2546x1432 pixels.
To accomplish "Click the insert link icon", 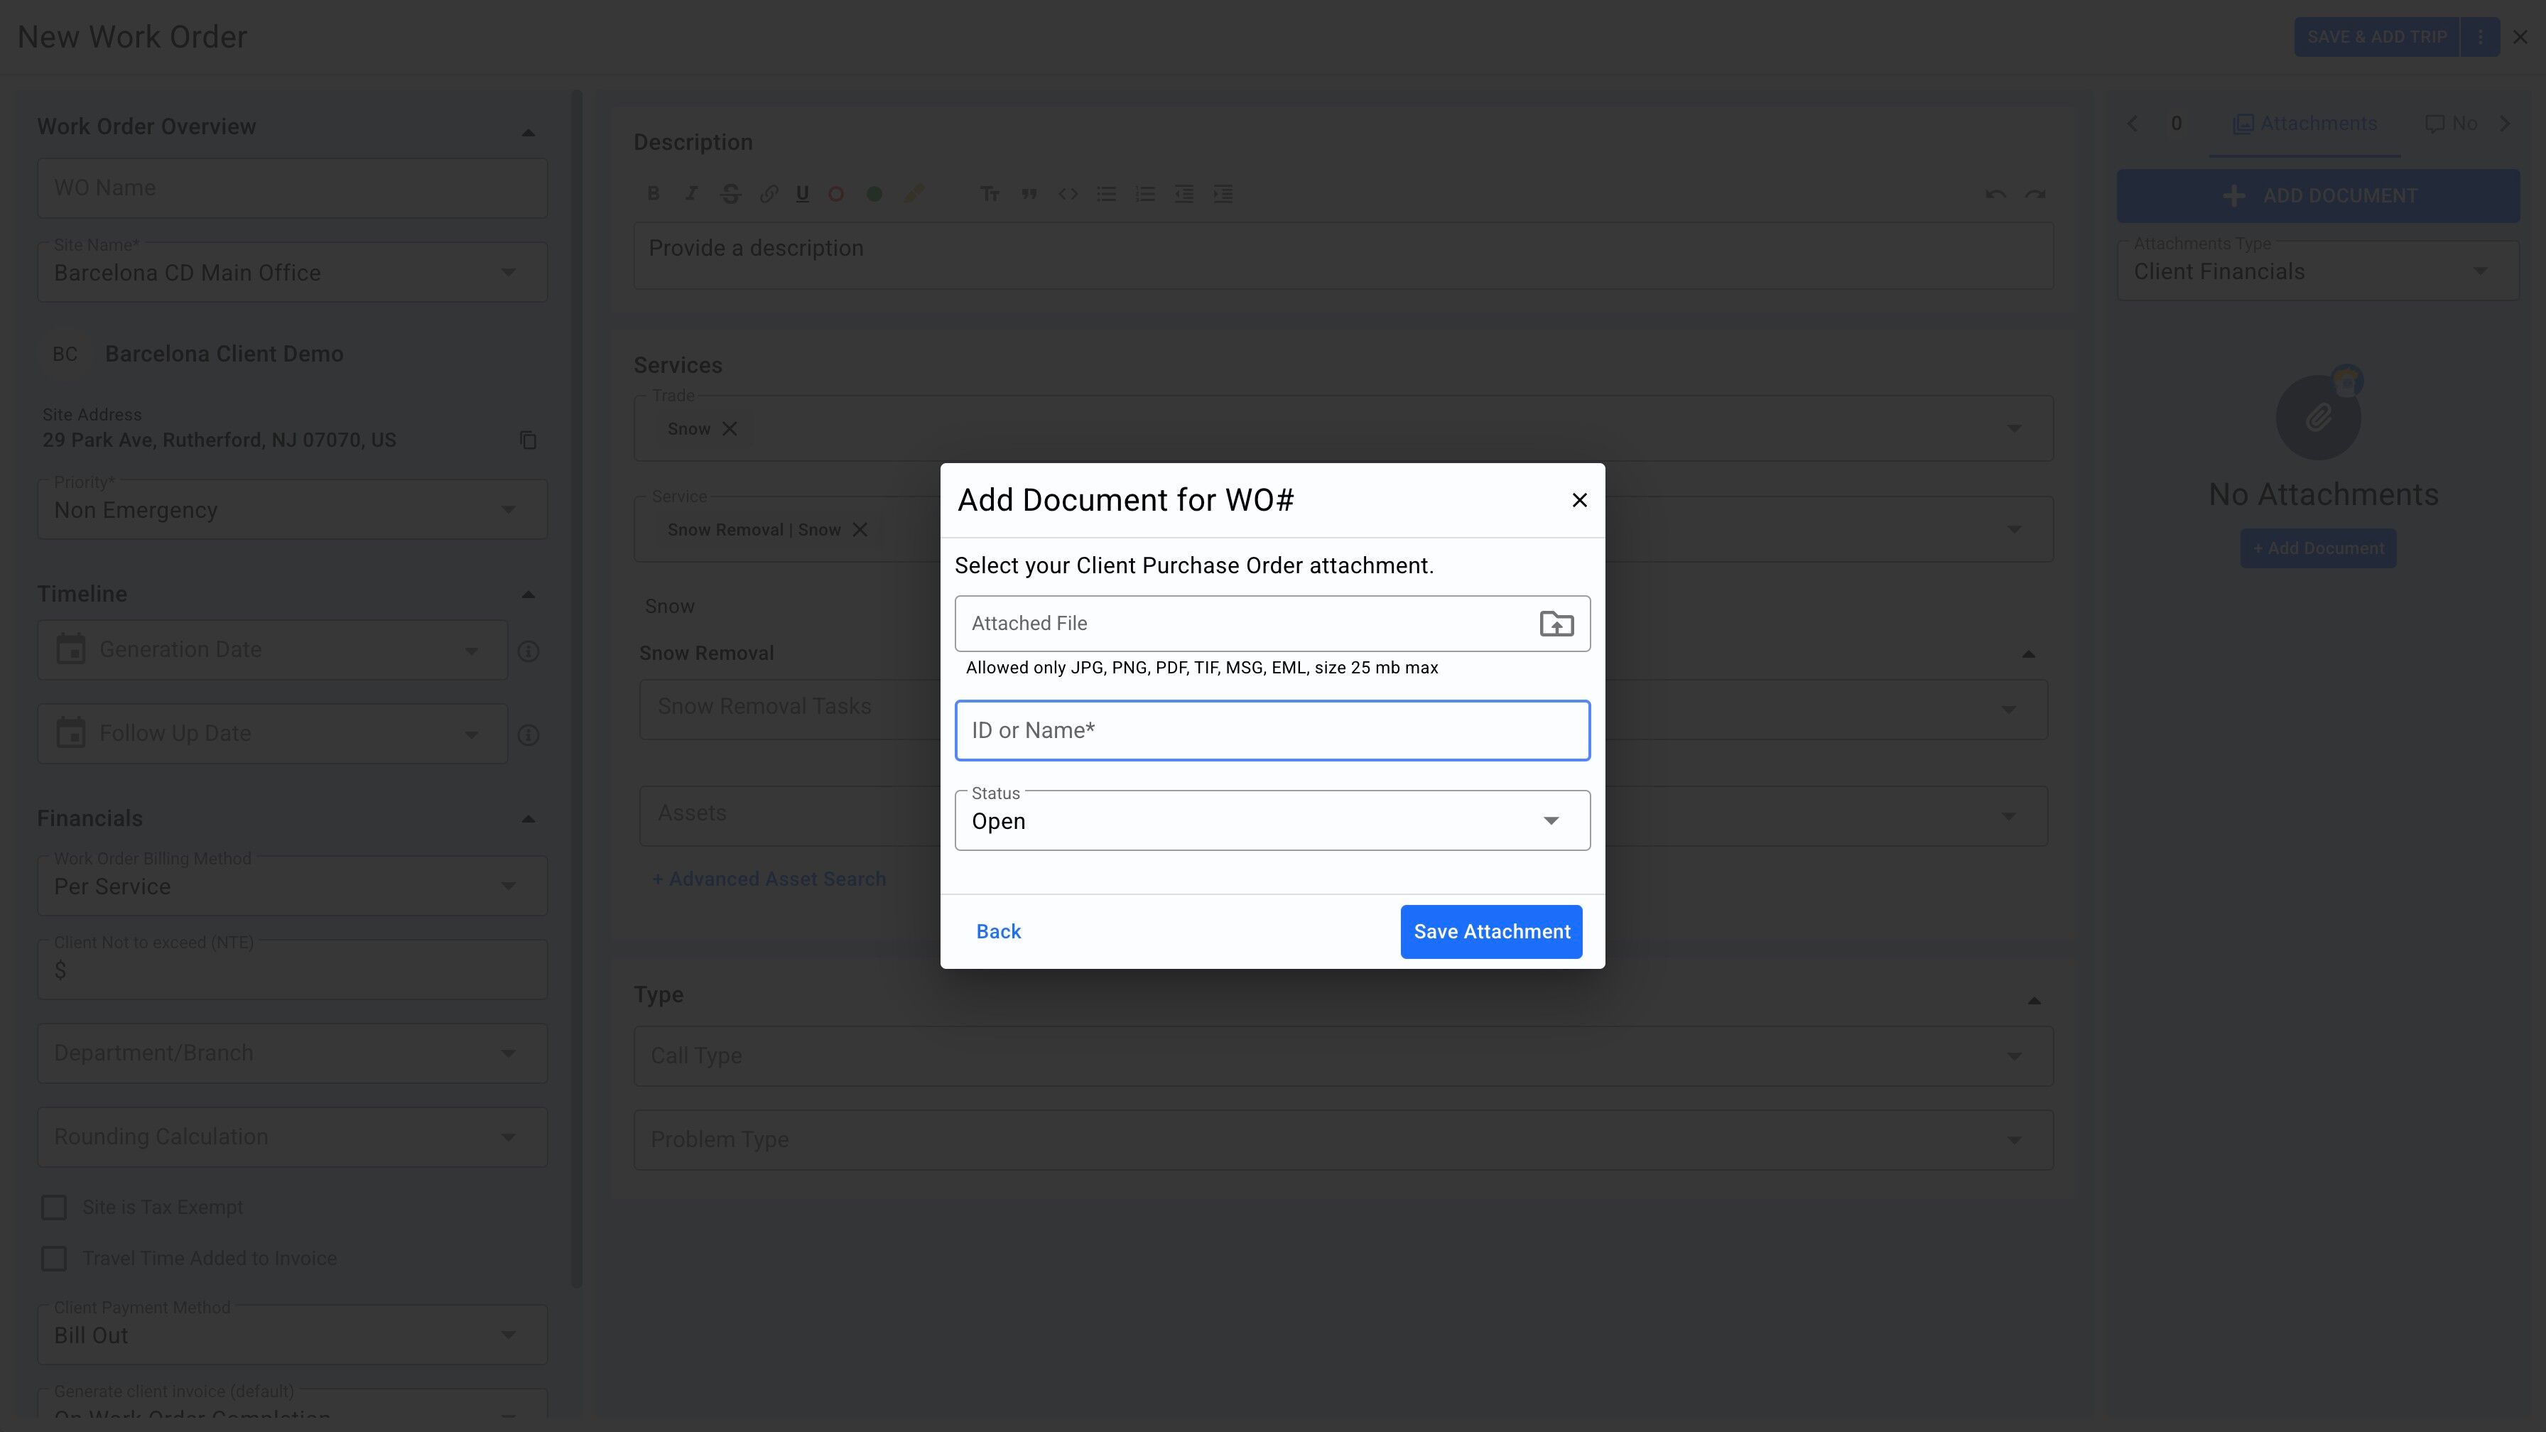I will pyautogui.click(x=768, y=194).
